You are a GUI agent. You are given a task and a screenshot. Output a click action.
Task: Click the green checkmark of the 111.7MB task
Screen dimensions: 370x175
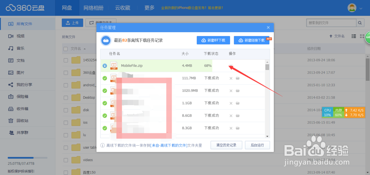pos(105,78)
